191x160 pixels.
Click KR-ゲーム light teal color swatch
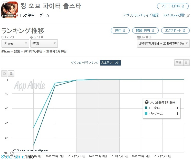[x=146, y=113]
